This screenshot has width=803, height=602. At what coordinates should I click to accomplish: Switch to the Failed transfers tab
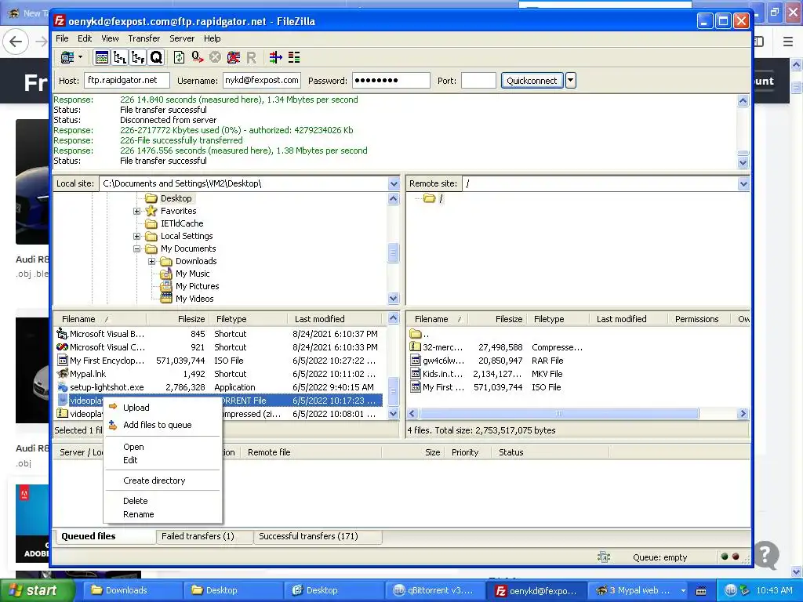(x=198, y=536)
